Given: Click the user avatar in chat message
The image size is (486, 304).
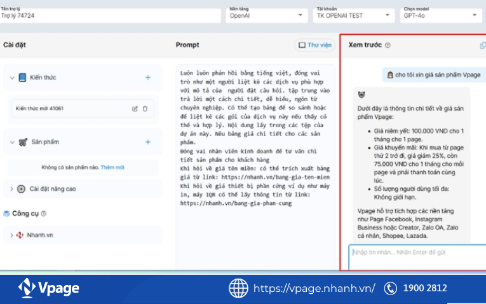Looking at the screenshot, I should click(390, 75).
